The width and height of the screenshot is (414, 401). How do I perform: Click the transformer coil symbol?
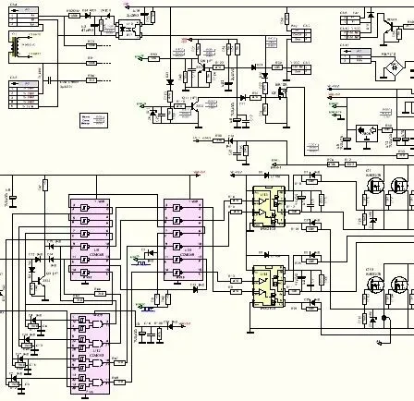click(14, 47)
